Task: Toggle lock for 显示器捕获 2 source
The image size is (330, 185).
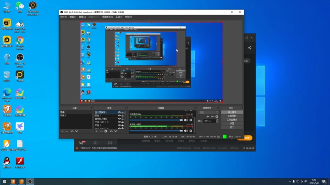Action: [122, 112]
